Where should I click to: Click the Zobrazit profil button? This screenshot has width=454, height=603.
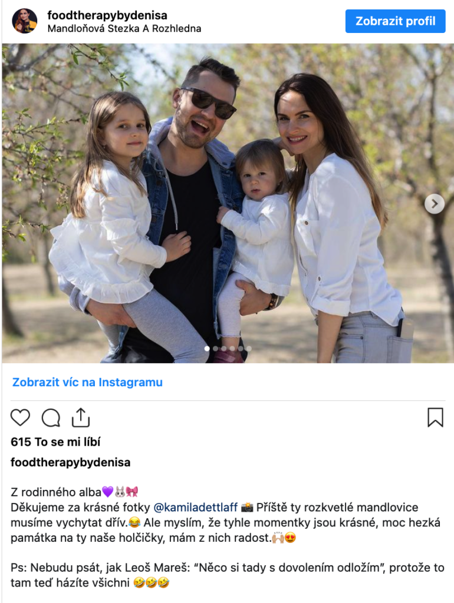(395, 21)
